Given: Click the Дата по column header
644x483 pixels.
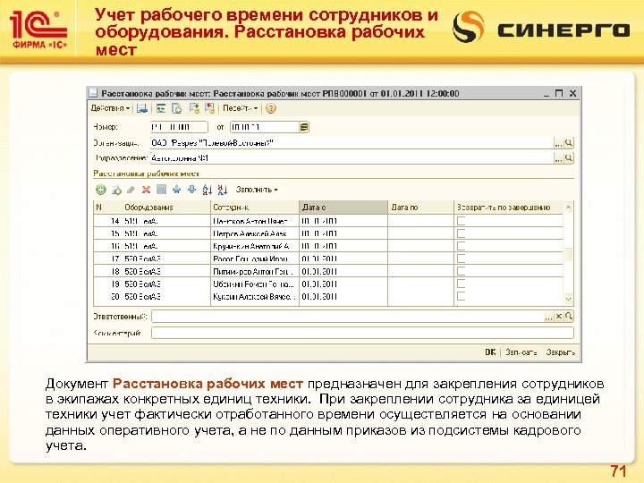Looking at the screenshot, I should pos(420,208).
